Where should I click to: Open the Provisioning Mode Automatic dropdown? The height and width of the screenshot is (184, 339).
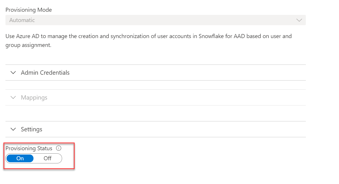tap(155, 20)
